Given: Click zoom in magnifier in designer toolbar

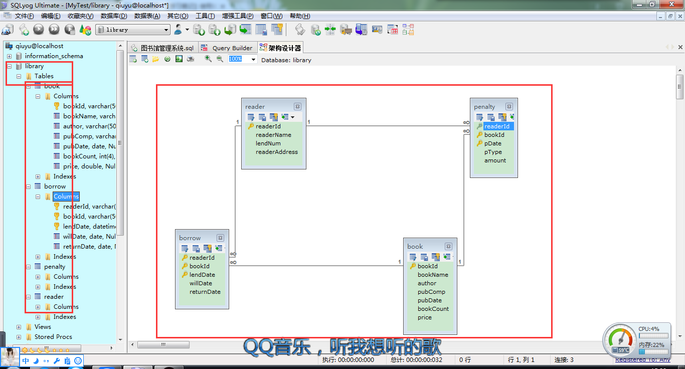Looking at the screenshot, I should pyautogui.click(x=208, y=59).
